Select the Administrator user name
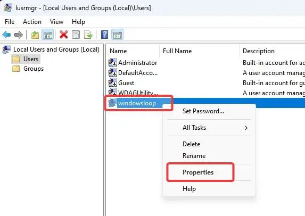Image resolution: width=305 pixels, height=216 pixels. coord(138,63)
